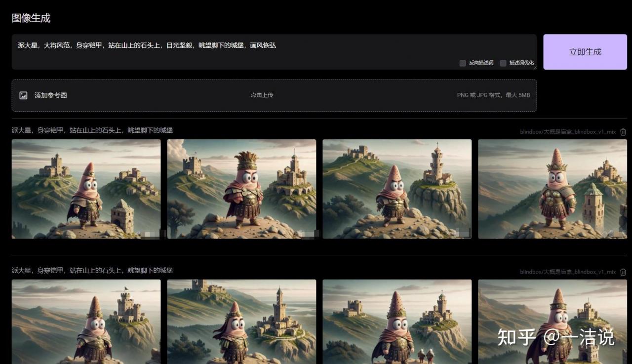
Task: Open first-row thumbnail with tall tower on cliff
Action: click(x=397, y=189)
